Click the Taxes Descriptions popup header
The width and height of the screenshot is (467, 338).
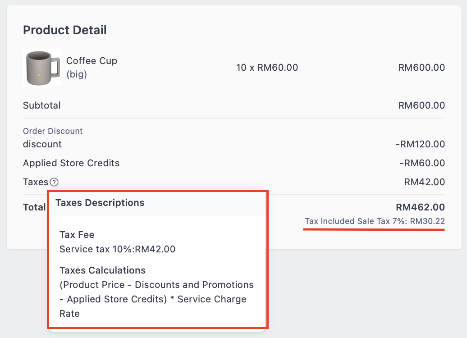click(x=100, y=203)
